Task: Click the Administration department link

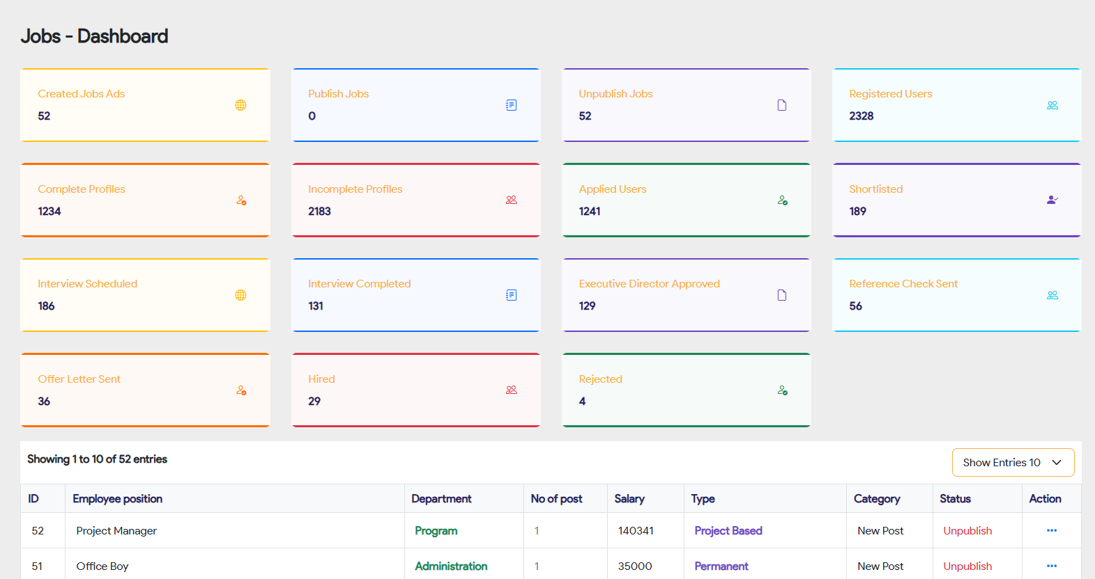Action: (x=451, y=566)
